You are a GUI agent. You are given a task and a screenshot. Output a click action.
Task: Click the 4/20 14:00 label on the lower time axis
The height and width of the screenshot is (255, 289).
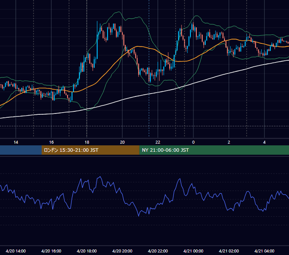click(16, 251)
